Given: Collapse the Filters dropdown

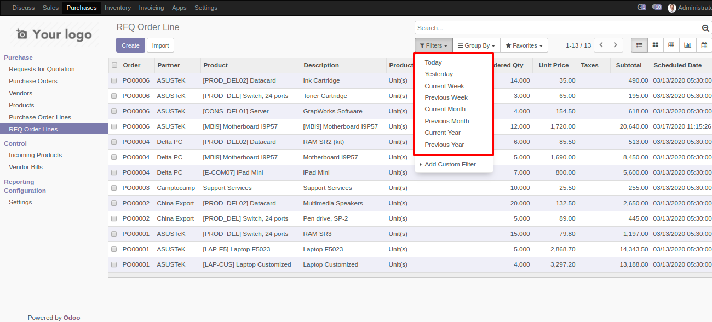Looking at the screenshot, I should pyautogui.click(x=434, y=45).
